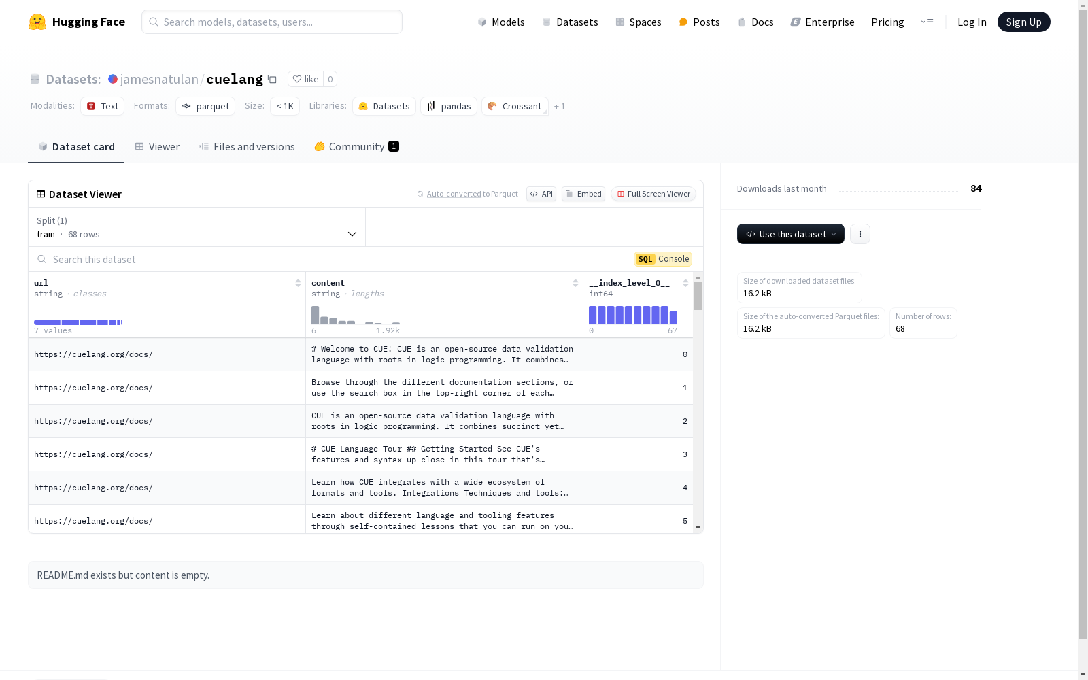Viewport: 1088px width, 680px height.
Task: Switch to the Community tab
Action: (x=356, y=147)
